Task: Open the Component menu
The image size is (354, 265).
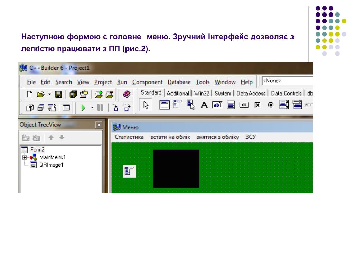Action: tap(147, 82)
